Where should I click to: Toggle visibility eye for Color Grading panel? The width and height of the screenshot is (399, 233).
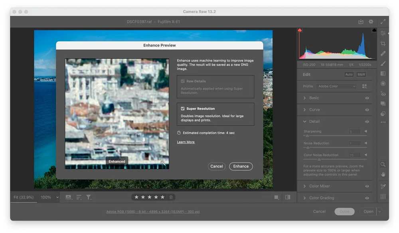pyautogui.click(x=367, y=198)
